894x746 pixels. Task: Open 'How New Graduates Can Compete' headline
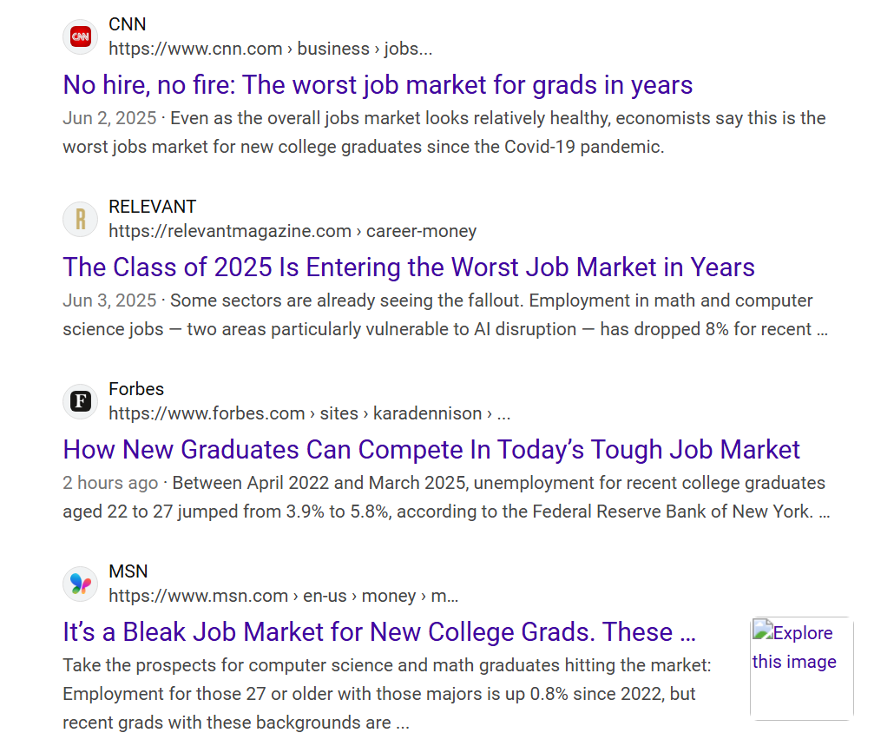point(431,450)
